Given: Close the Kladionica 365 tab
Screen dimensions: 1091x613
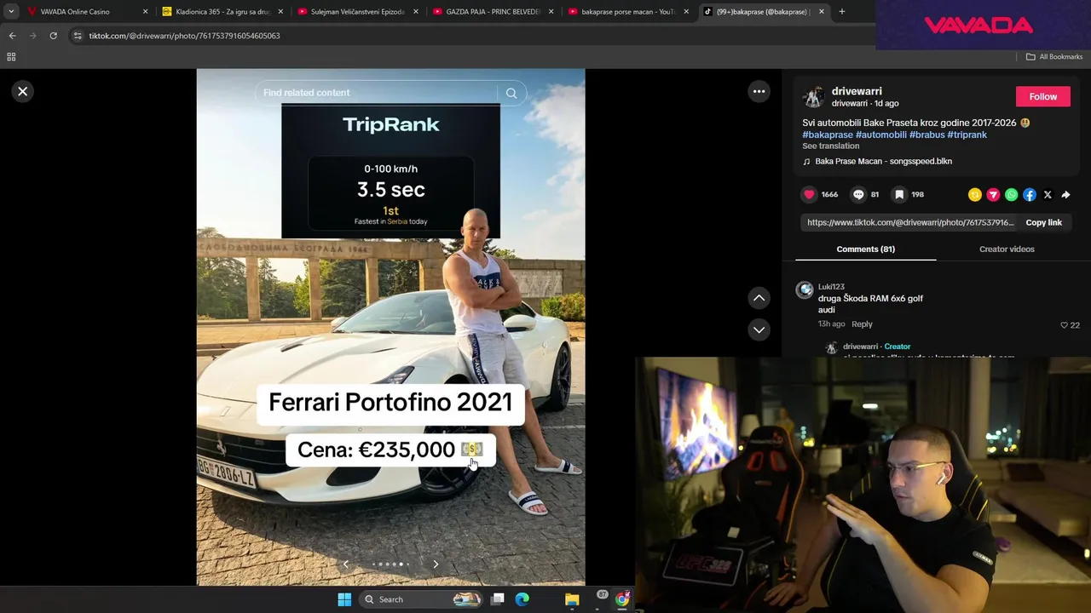Looking at the screenshot, I should pyautogui.click(x=280, y=12).
